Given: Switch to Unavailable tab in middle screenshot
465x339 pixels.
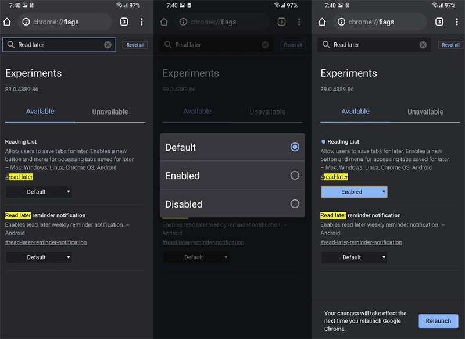Looking at the screenshot, I should (267, 112).
